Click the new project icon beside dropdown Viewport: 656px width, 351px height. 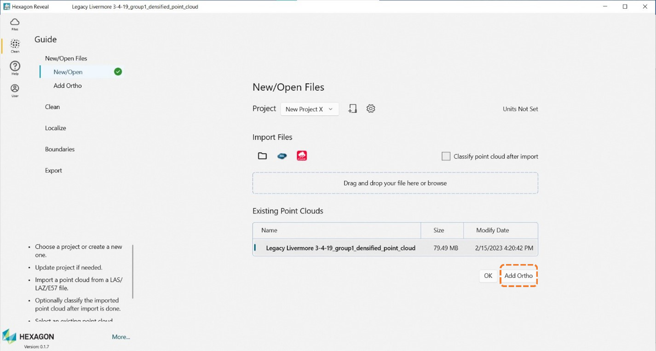(x=352, y=109)
